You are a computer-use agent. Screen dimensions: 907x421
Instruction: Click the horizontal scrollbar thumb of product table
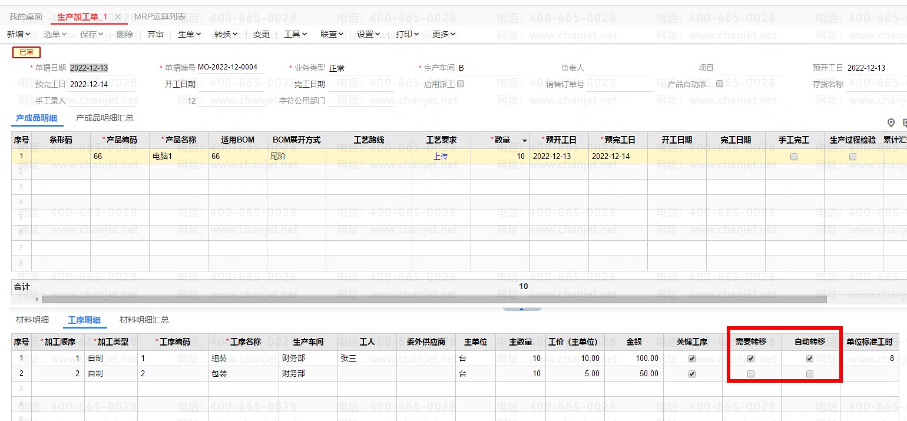[x=434, y=299]
